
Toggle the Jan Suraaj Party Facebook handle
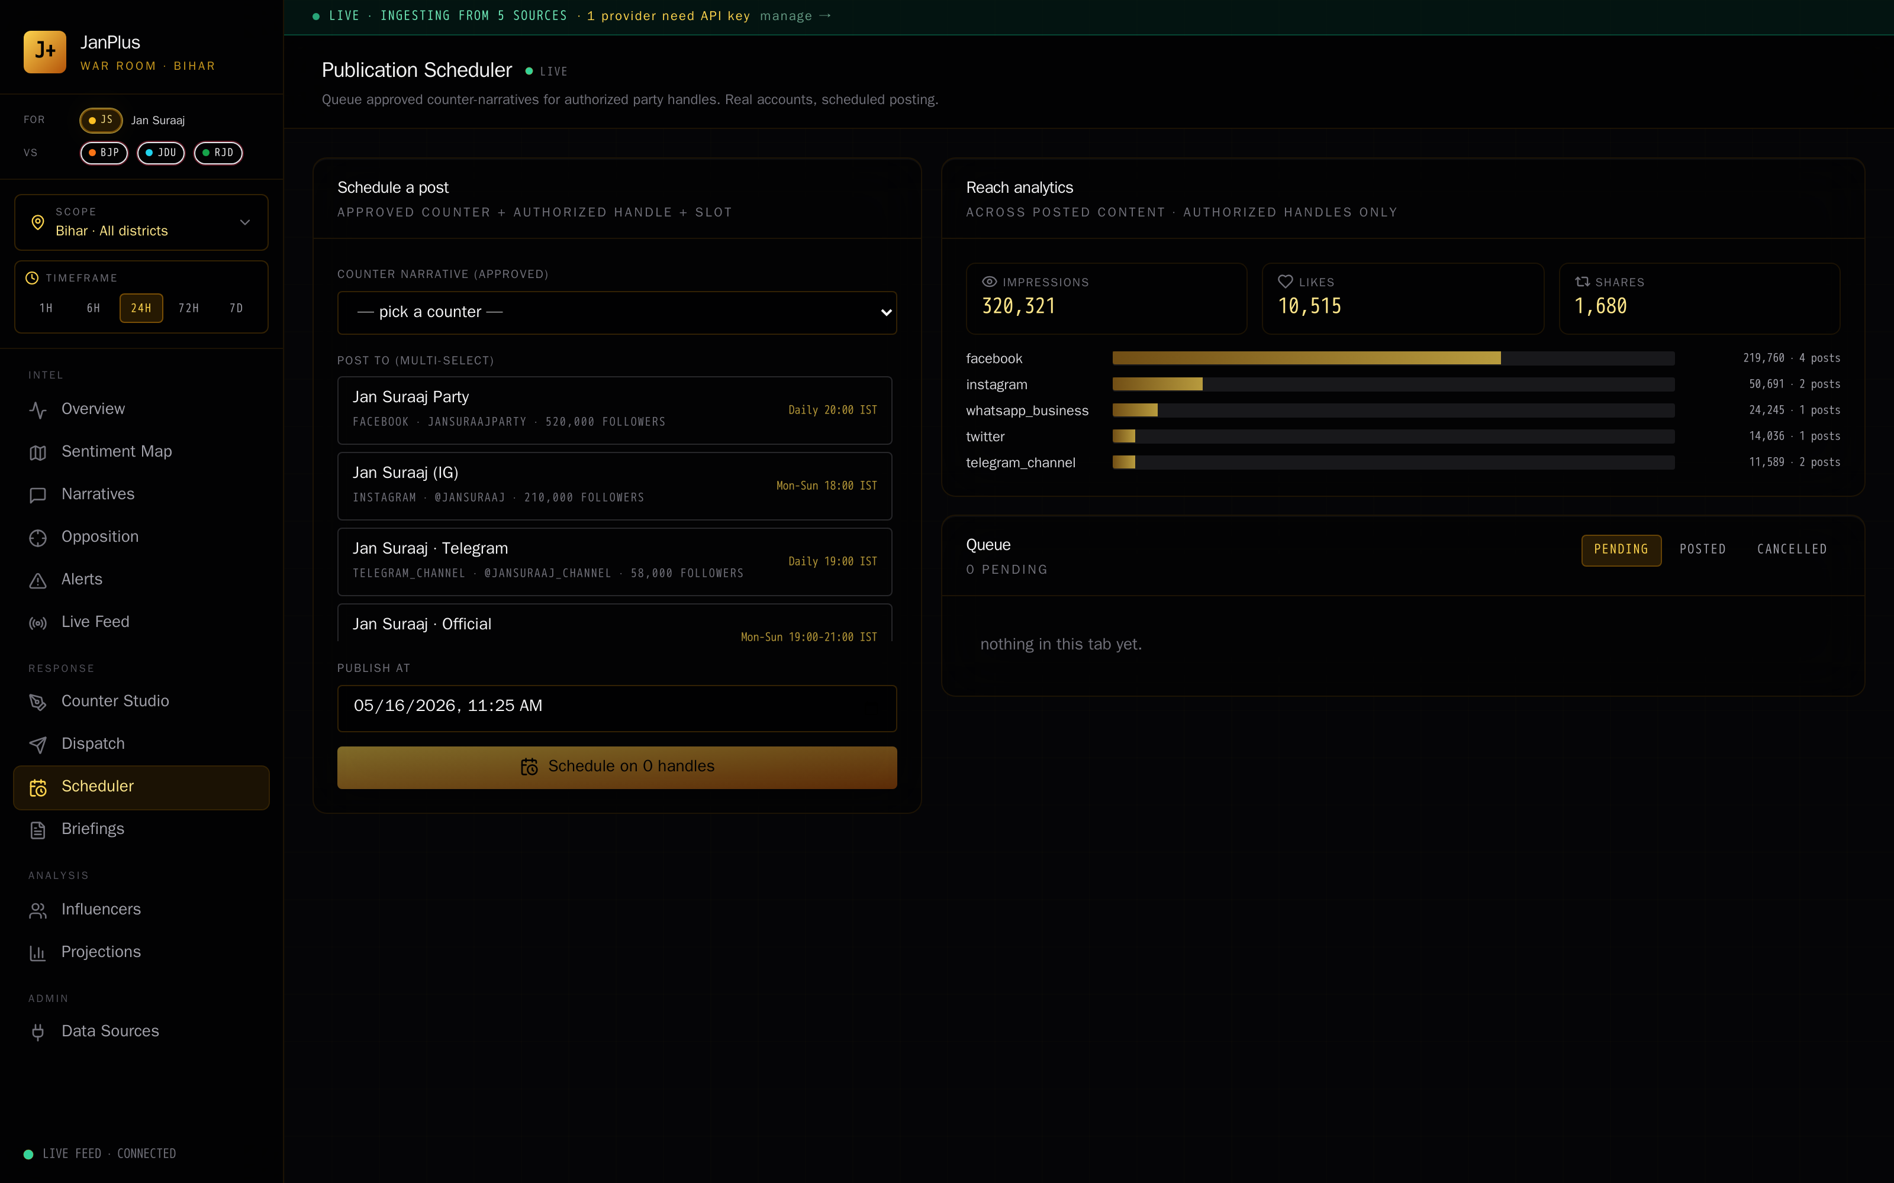(614, 410)
